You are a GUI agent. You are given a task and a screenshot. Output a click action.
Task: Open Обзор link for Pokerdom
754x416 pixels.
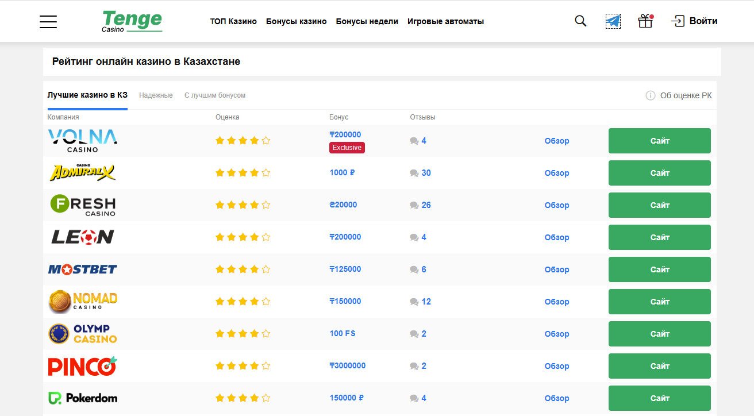click(x=557, y=398)
